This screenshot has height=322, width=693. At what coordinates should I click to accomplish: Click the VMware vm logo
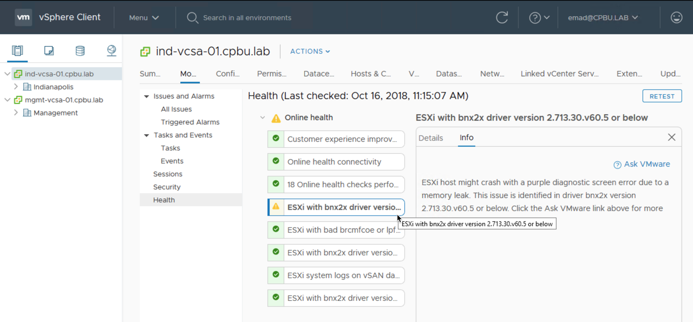tap(23, 17)
